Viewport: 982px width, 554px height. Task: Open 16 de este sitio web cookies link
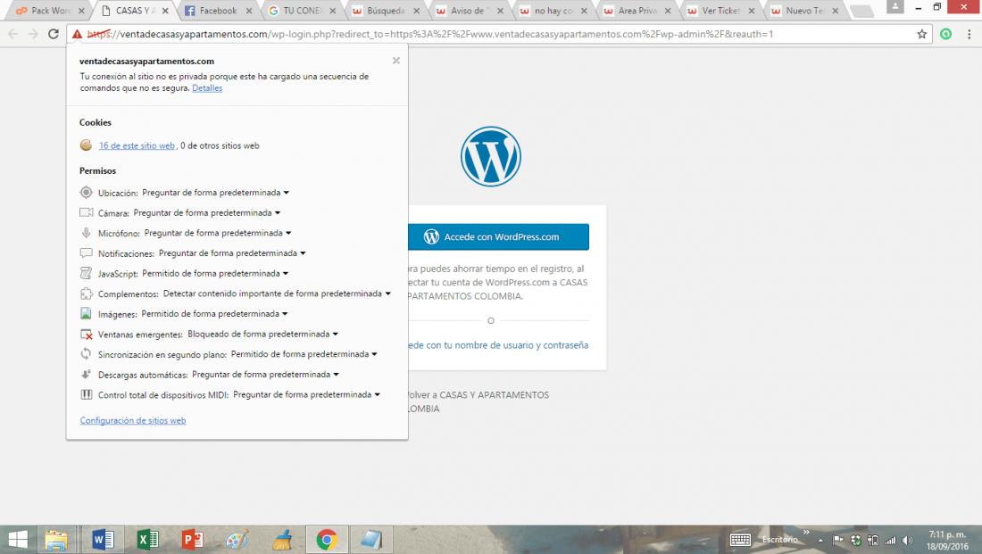137,145
